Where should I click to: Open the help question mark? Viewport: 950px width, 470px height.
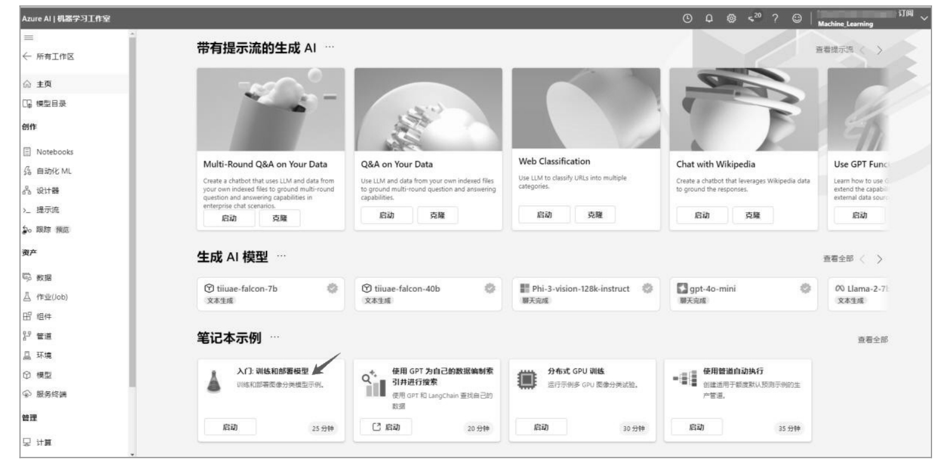775,19
